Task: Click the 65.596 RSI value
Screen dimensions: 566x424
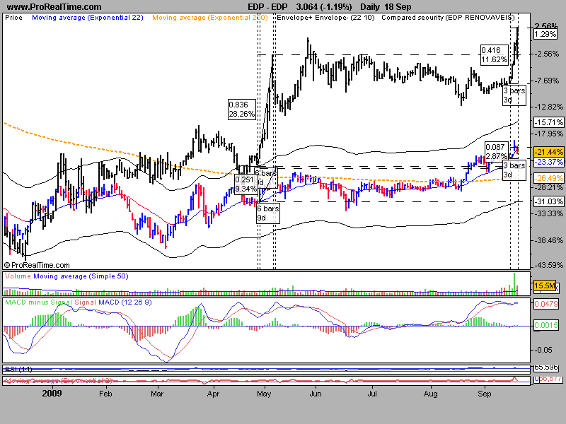Action: click(546, 367)
